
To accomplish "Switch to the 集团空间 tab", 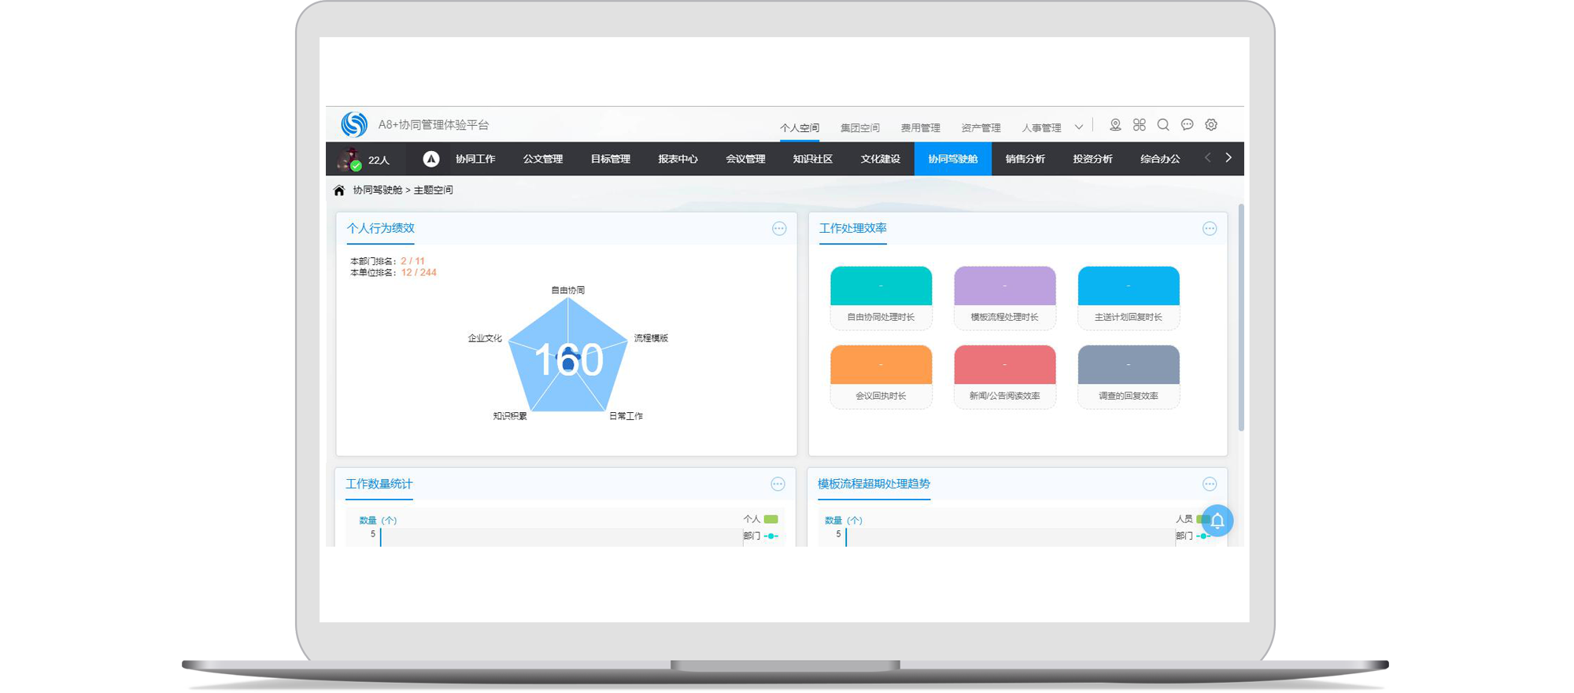I will [859, 127].
